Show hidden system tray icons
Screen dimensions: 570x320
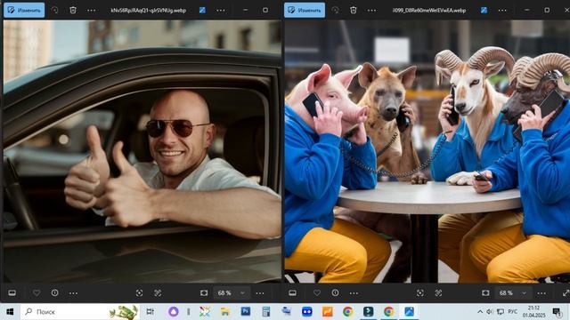tap(480, 312)
